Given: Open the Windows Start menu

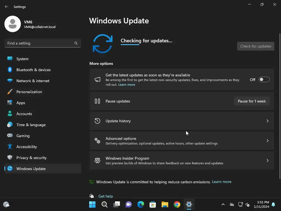Looking at the screenshot, I should (92, 204).
